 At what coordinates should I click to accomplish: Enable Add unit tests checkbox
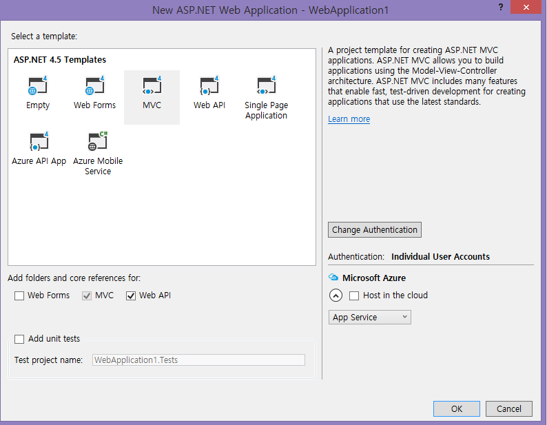click(19, 339)
